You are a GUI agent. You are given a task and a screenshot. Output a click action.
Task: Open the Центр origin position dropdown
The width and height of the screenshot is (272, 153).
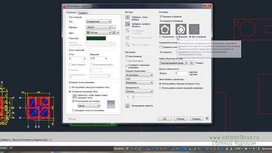(x=89, y=106)
